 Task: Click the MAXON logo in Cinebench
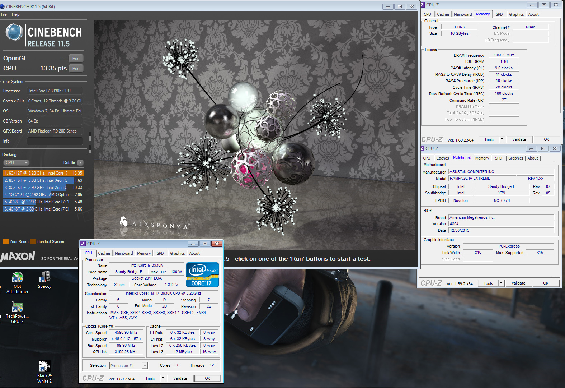click(x=18, y=257)
